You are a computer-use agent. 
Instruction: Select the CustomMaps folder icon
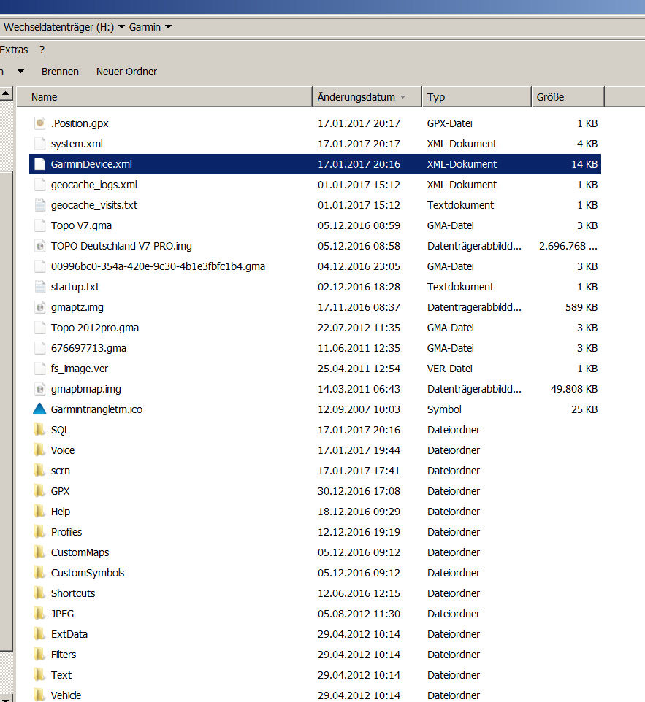[39, 552]
